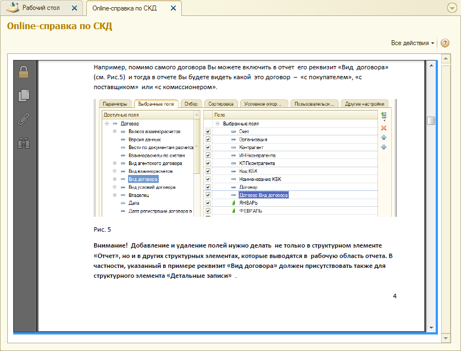Switch to Параметры tab in figure
461x351 pixels.
(x=115, y=104)
